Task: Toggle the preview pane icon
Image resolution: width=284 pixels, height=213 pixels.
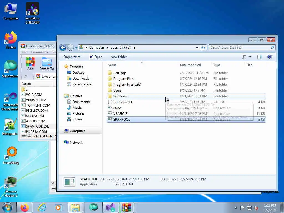Action: tap(259, 57)
